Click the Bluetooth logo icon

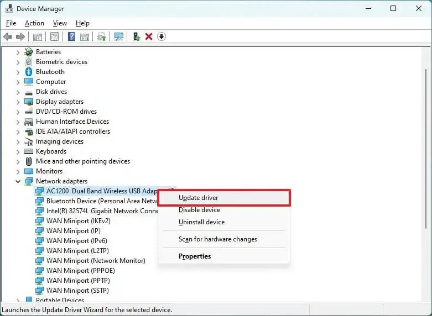click(29, 72)
